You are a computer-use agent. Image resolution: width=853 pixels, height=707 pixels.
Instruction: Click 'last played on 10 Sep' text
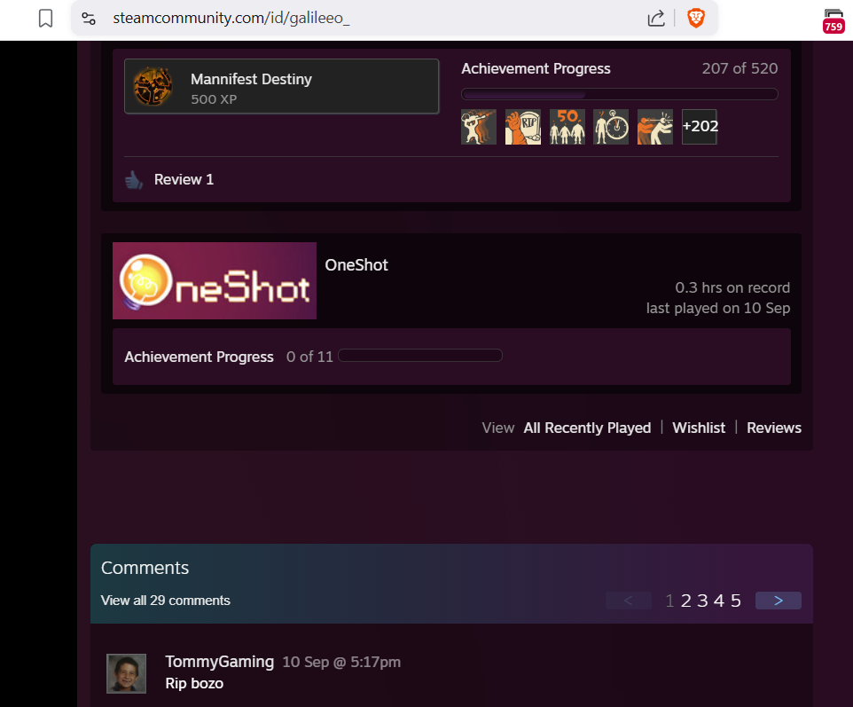[718, 309]
